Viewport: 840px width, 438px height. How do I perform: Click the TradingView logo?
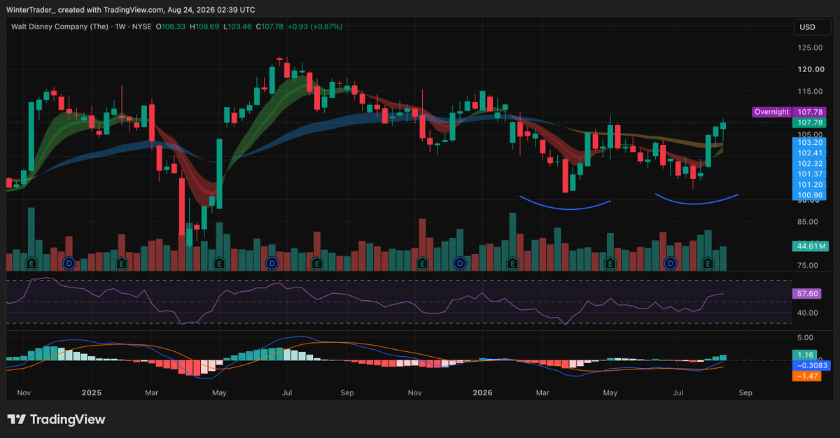point(56,419)
